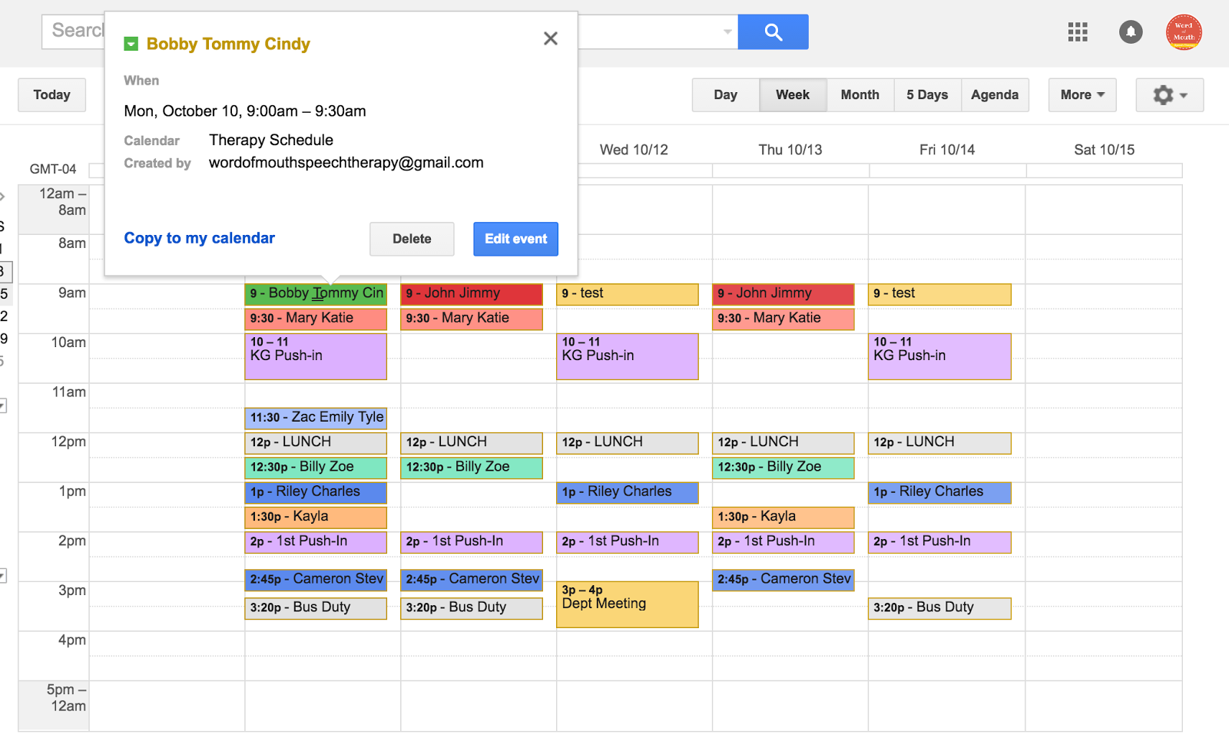Screen dimensions: 1229x751
Task: Open the Word of Mouth profile avatar
Action: pyautogui.click(x=1183, y=32)
